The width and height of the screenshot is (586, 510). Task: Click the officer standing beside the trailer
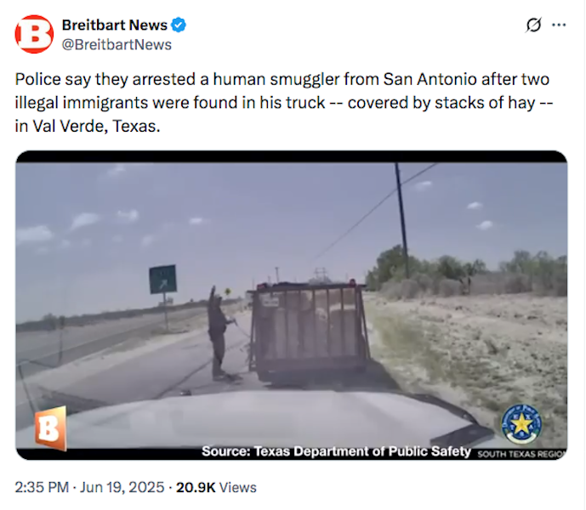219,333
